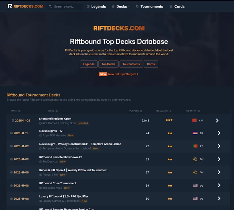Screen dimensions: 234x210
Task: Click the Legends shield icon in navbar
Action: coord(88,7)
